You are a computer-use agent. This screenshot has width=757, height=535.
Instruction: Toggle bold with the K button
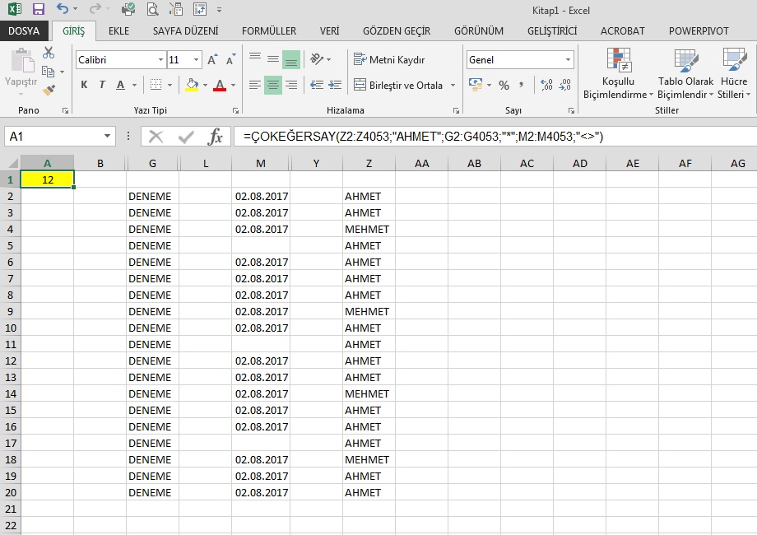pyautogui.click(x=84, y=85)
